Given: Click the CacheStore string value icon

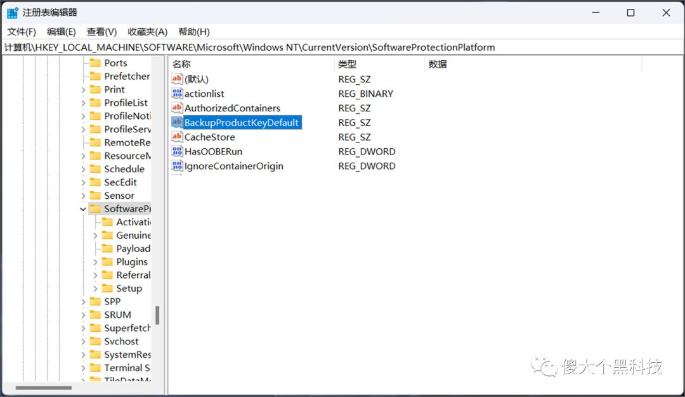Looking at the screenshot, I should tap(177, 137).
